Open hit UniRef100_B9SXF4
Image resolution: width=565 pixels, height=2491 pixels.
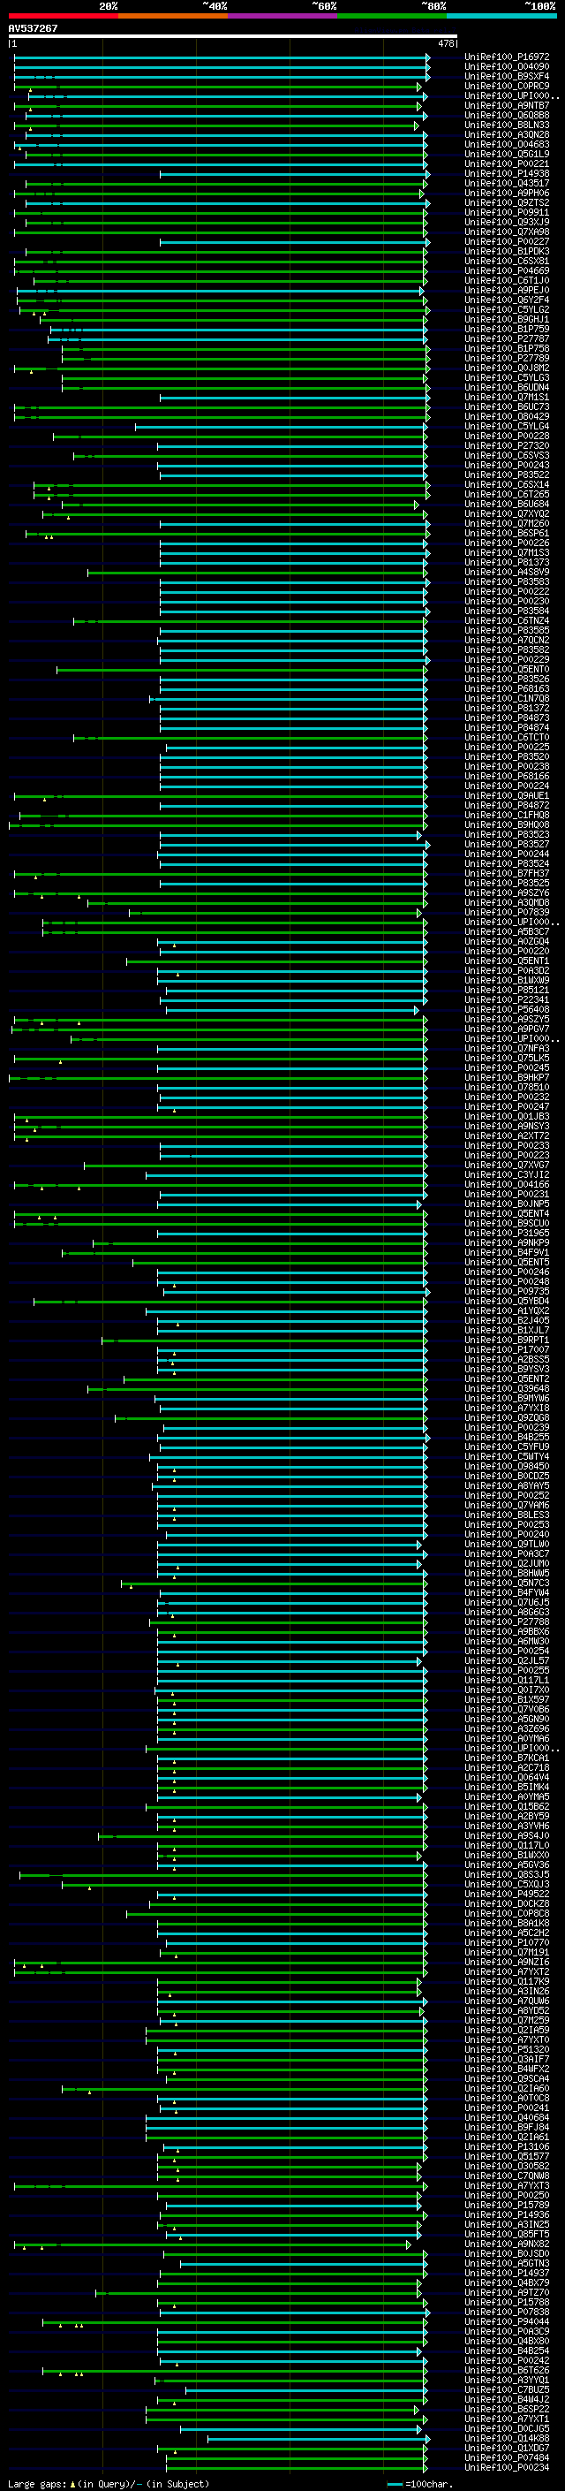pos(507,76)
